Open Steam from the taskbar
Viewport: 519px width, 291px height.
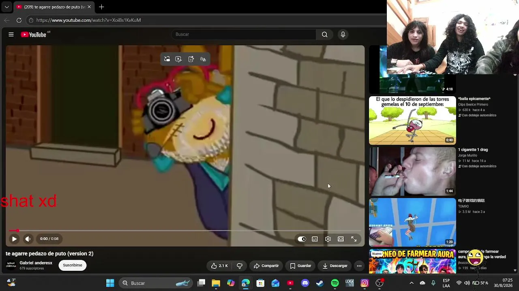320,283
